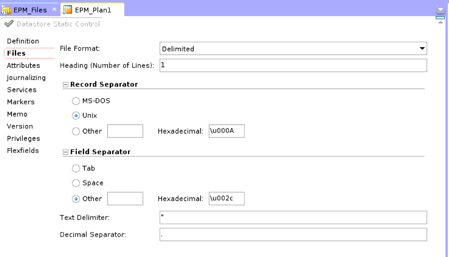Switch to the EPM_Files tab

click(x=30, y=10)
